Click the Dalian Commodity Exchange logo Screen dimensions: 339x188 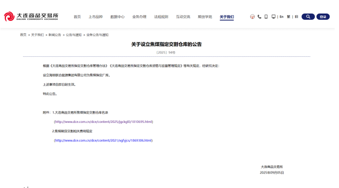tap(31, 17)
